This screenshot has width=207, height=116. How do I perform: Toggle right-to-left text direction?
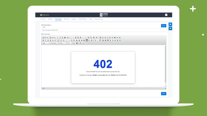pos(89,40)
